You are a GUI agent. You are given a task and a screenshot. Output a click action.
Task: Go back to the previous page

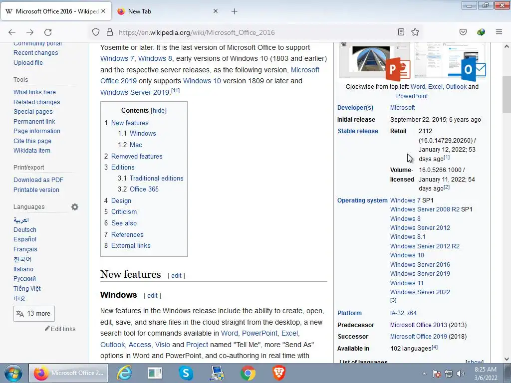pyautogui.click(x=12, y=32)
